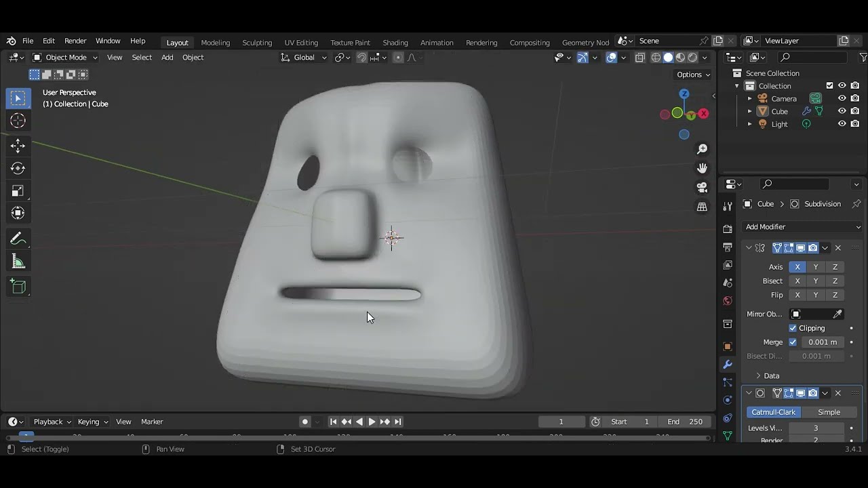
Task: Click the End frame 250 field
Action: [x=686, y=422]
